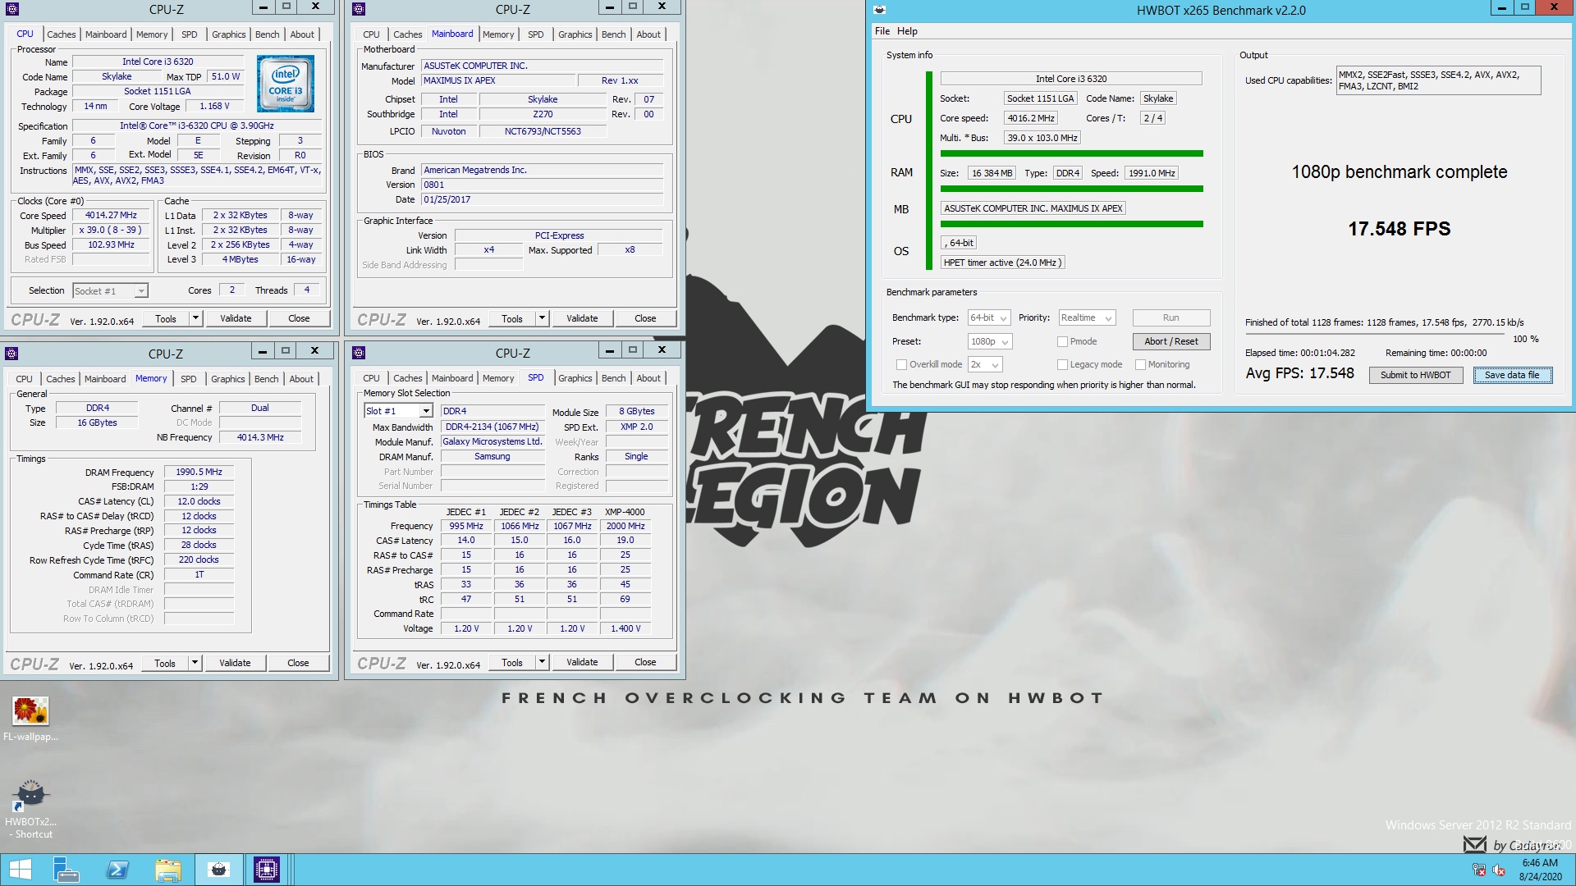This screenshot has width=1576, height=886.
Task: Enable the Legacy mode checkbox
Action: (x=1062, y=364)
